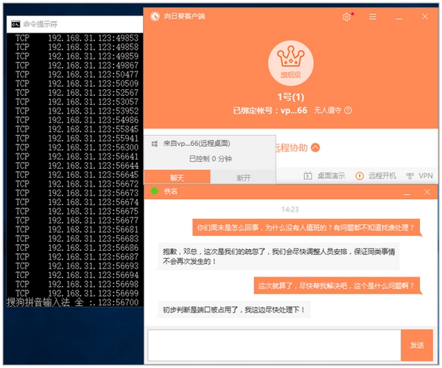The width and height of the screenshot is (442, 368).
Task: Click 向日葵客户端 window title text
Action: 184,16
